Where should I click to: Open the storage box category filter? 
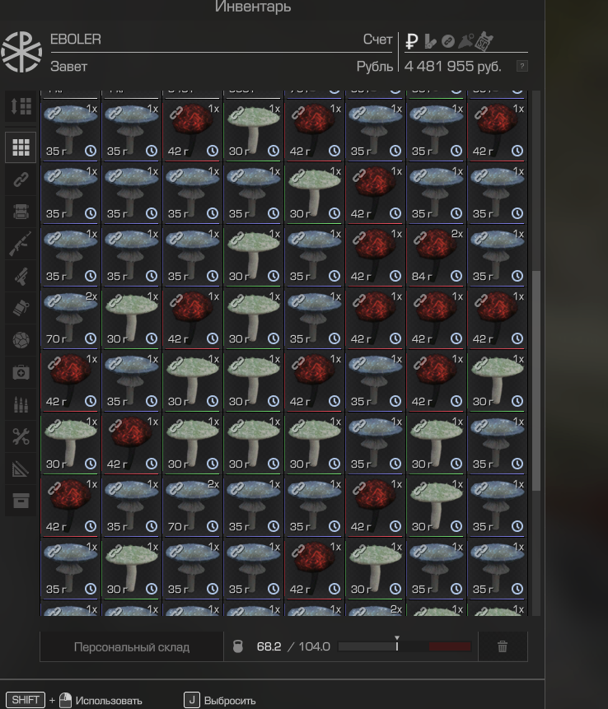(21, 501)
